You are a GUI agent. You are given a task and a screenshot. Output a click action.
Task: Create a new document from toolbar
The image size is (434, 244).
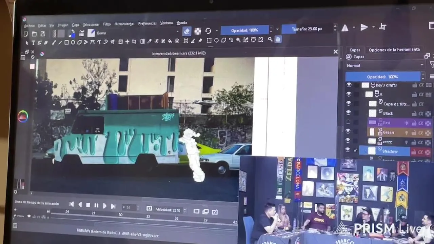pos(26,34)
